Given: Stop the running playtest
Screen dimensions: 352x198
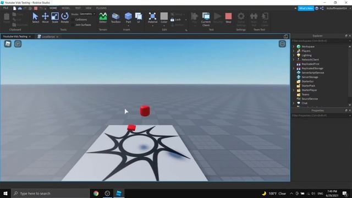Looking at the screenshot, I should pyautogui.click(x=228, y=18).
